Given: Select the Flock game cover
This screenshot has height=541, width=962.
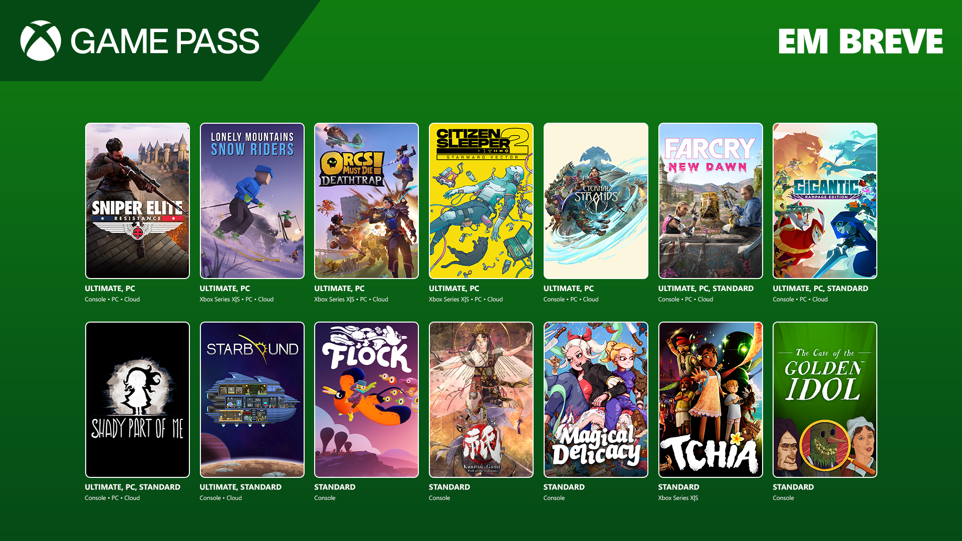Looking at the screenshot, I should coord(366,400).
